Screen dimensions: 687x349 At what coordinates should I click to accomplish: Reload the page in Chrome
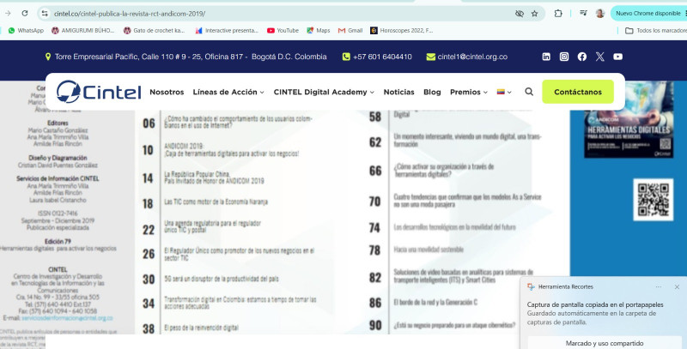tap(25, 14)
